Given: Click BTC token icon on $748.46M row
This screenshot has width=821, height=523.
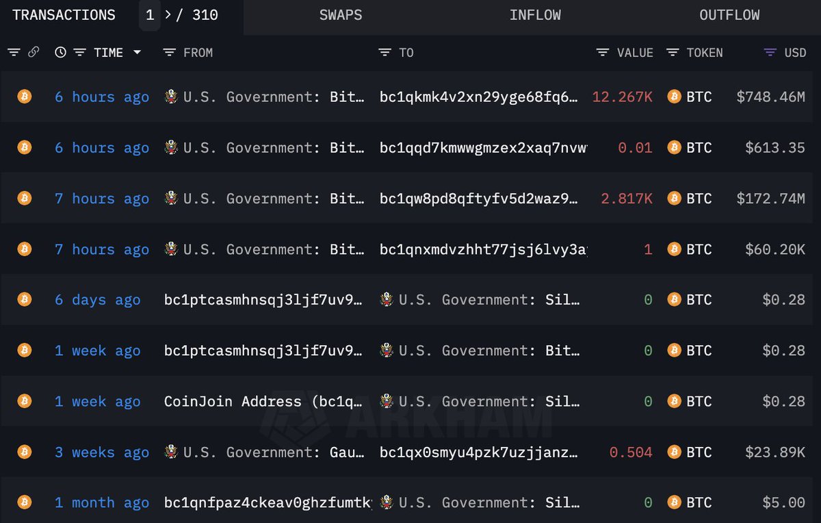Looking at the screenshot, I should pyautogui.click(x=674, y=97).
